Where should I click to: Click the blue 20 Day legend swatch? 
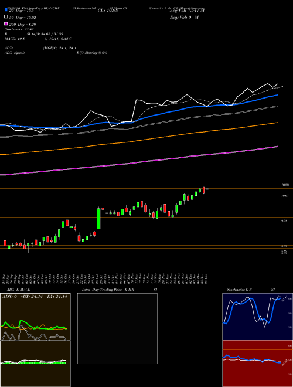tap(6, 9)
